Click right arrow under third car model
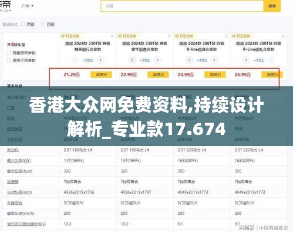 pyautogui.click(x=214, y=60)
